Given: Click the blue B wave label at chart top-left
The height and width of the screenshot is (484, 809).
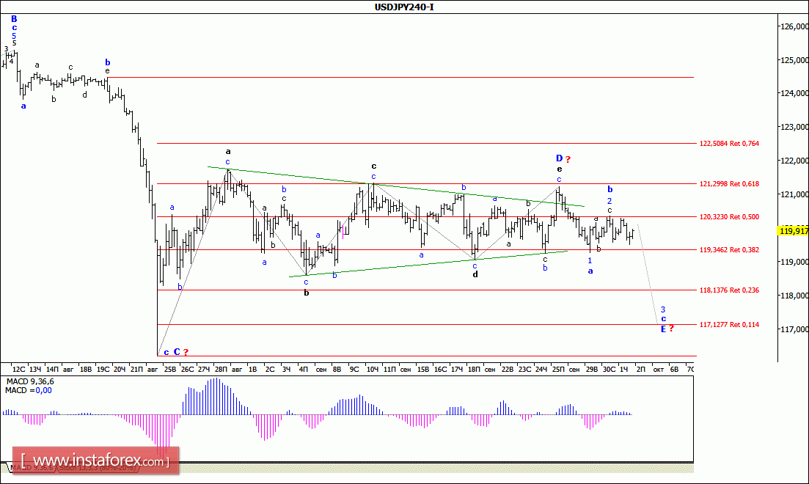Looking at the screenshot, I should pyautogui.click(x=14, y=19).
